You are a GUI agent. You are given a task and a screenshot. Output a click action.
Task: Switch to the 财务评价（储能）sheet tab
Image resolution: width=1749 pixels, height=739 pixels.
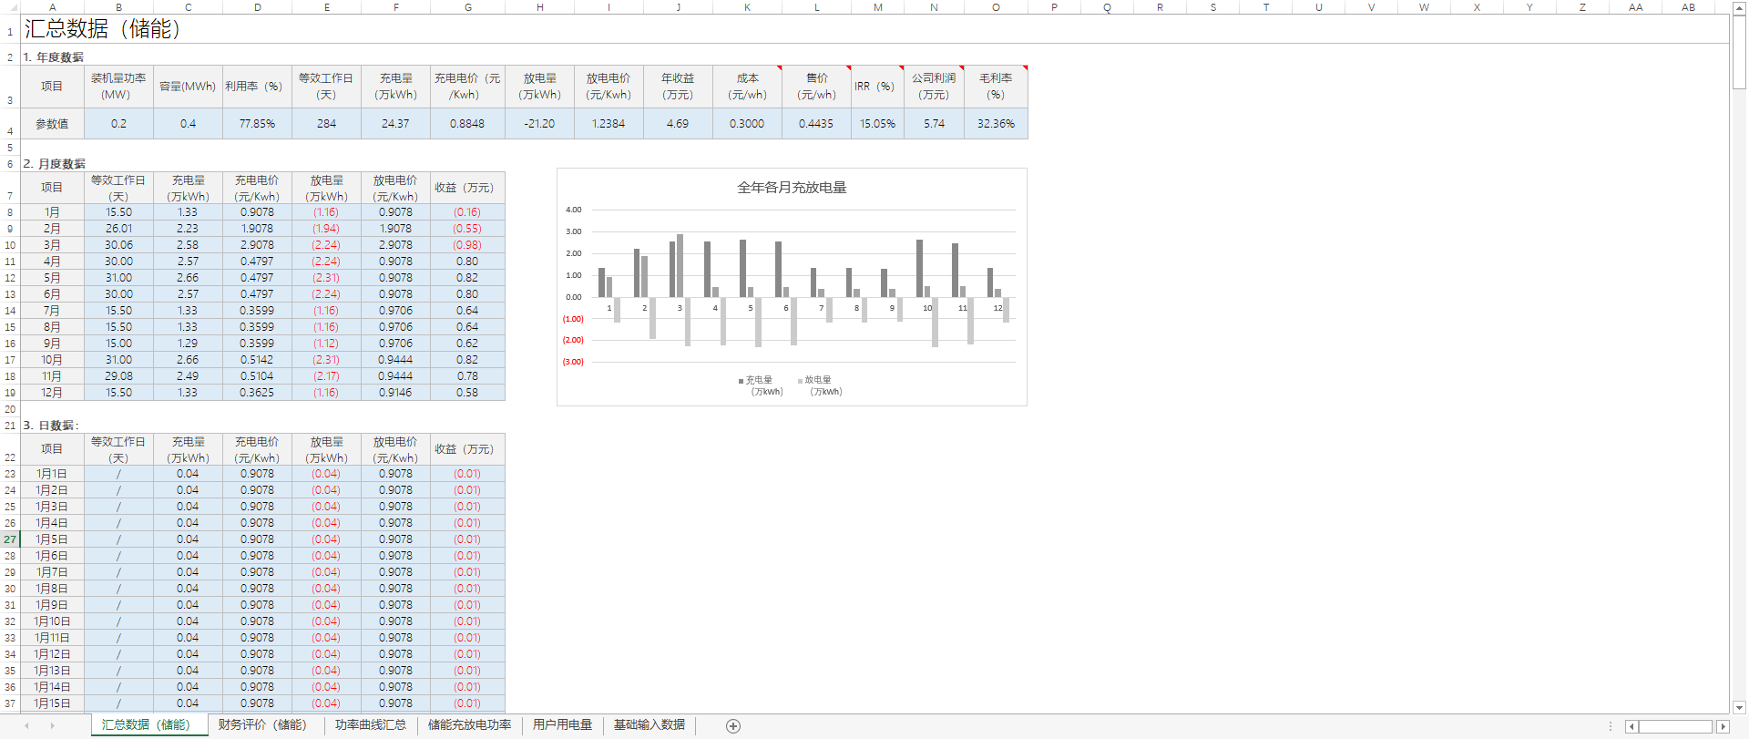click(x=262, y=724)
